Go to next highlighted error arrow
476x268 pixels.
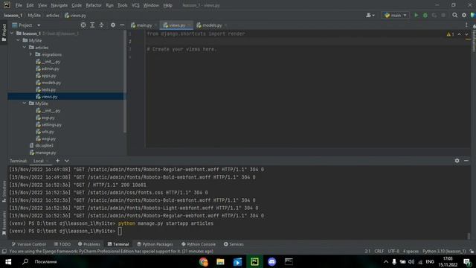[x=466, y=34]
